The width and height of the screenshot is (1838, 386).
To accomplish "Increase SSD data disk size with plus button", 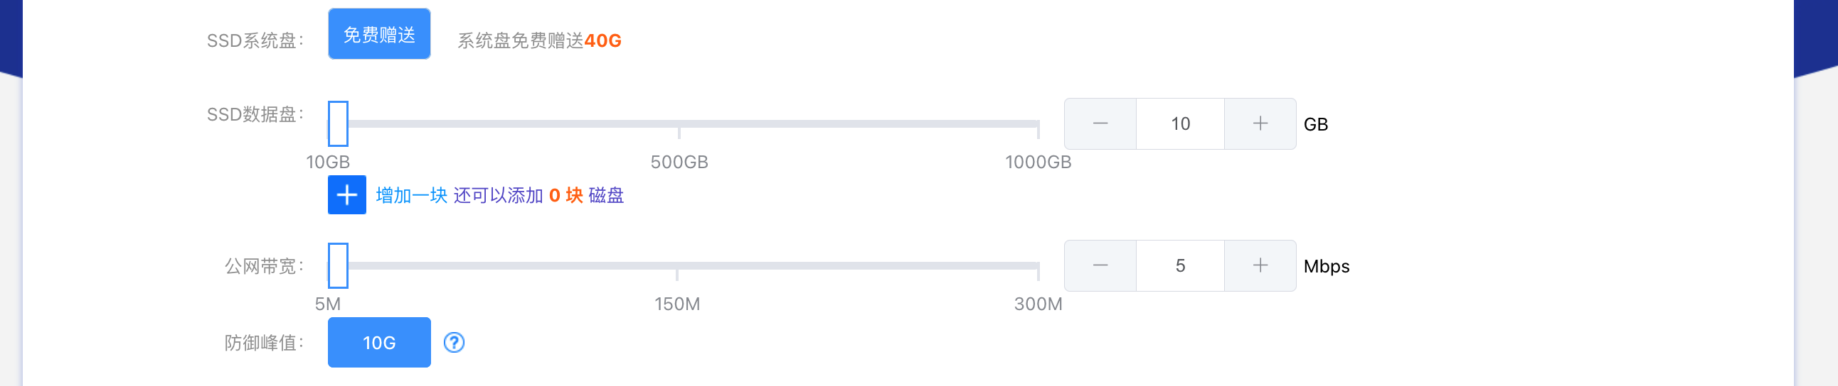I will [x=1260, y=123].
